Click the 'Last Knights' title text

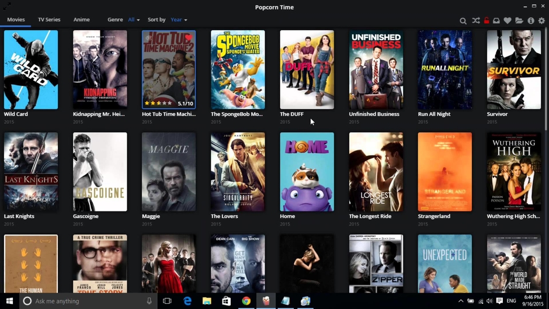coord(19,216)
